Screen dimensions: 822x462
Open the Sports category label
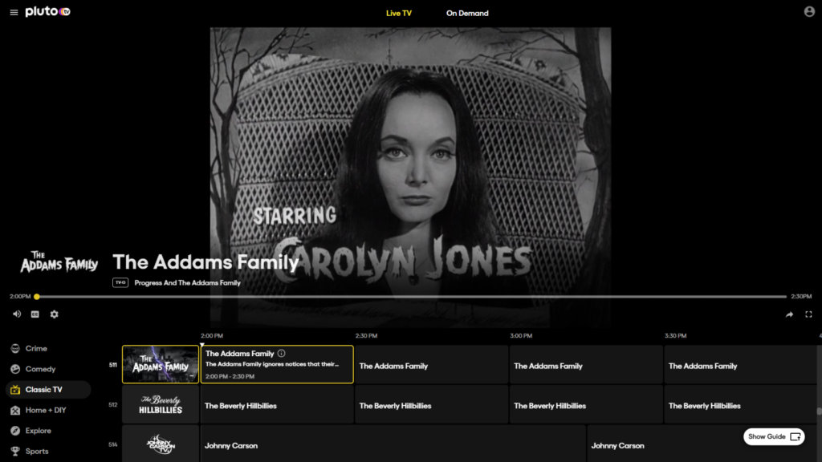tap(37, 451)
